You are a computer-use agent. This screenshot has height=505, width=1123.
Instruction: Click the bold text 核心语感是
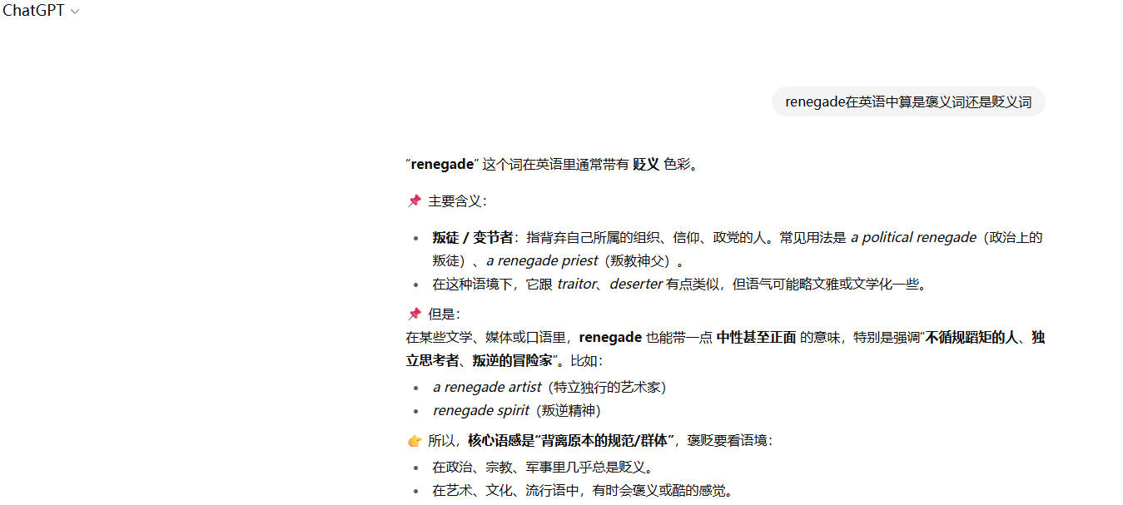pyautogui.click(x=501, y=440)
